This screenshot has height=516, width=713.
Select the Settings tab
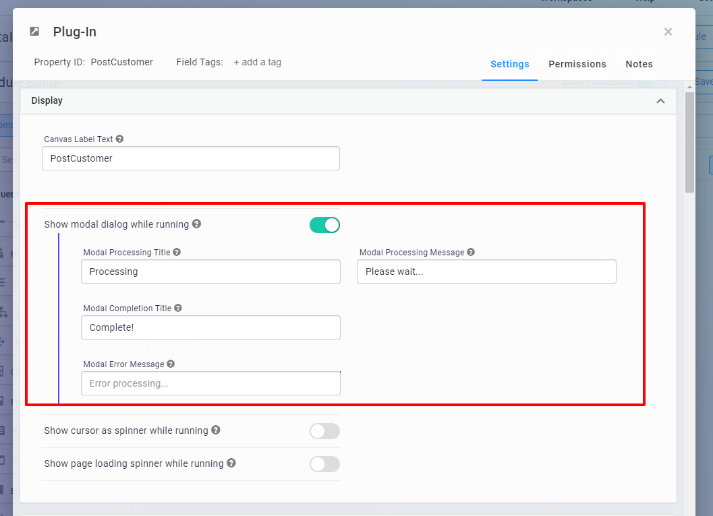pyautogui.click(x=509, y=64)
